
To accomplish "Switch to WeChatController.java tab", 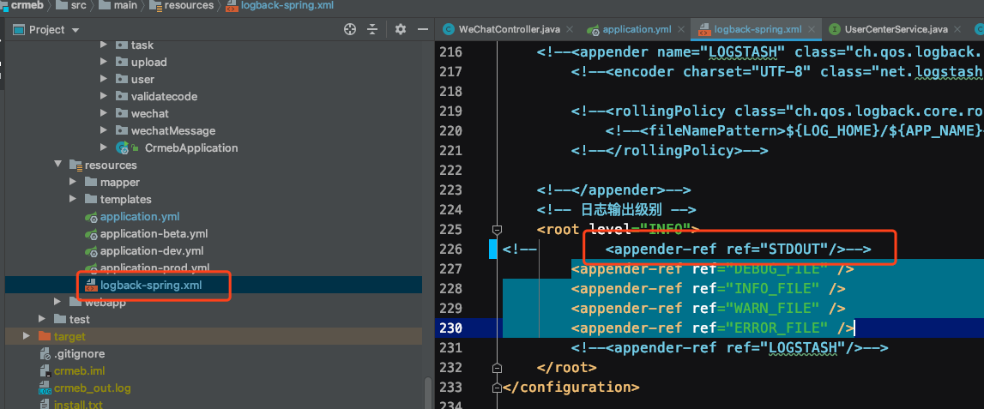I will click(509, 29).
